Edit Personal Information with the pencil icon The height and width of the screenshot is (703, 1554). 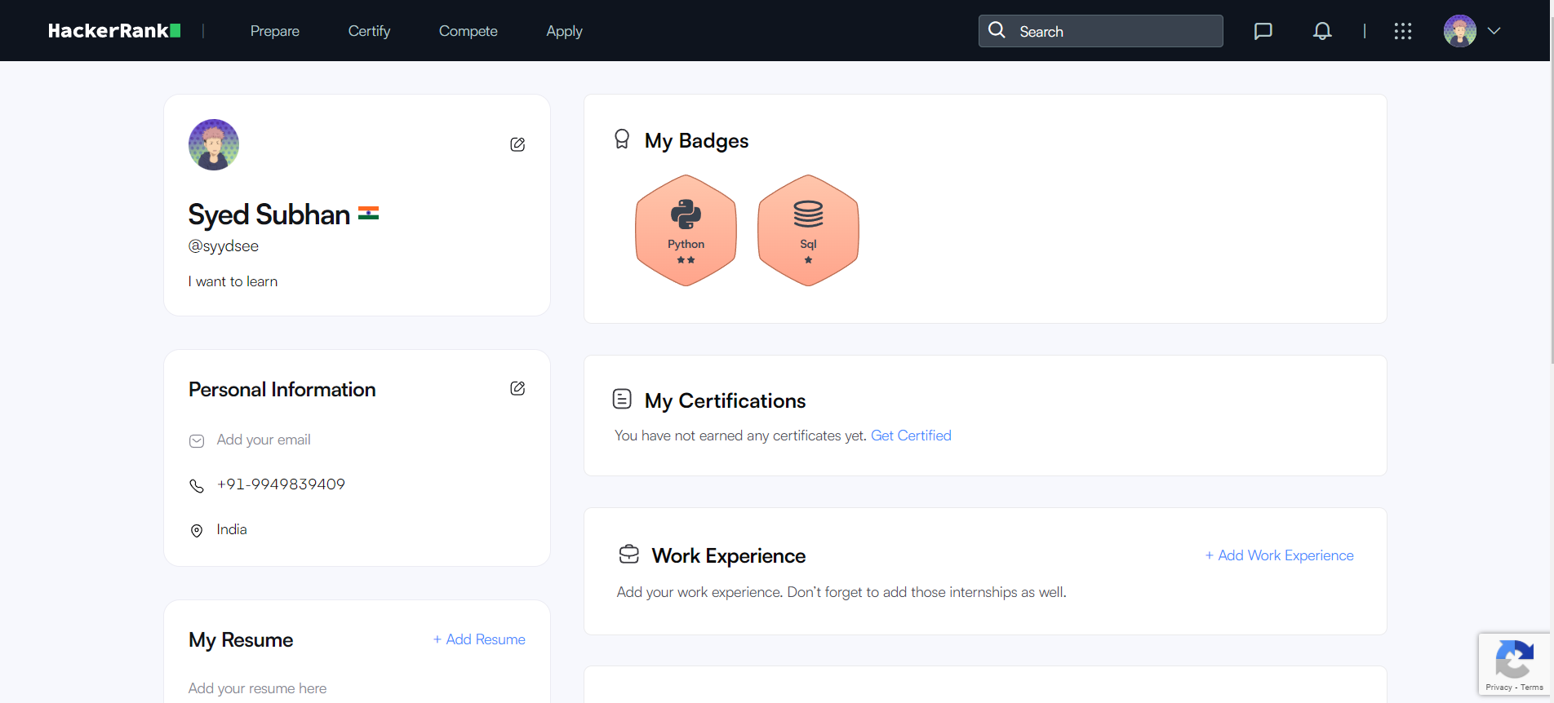517,388
